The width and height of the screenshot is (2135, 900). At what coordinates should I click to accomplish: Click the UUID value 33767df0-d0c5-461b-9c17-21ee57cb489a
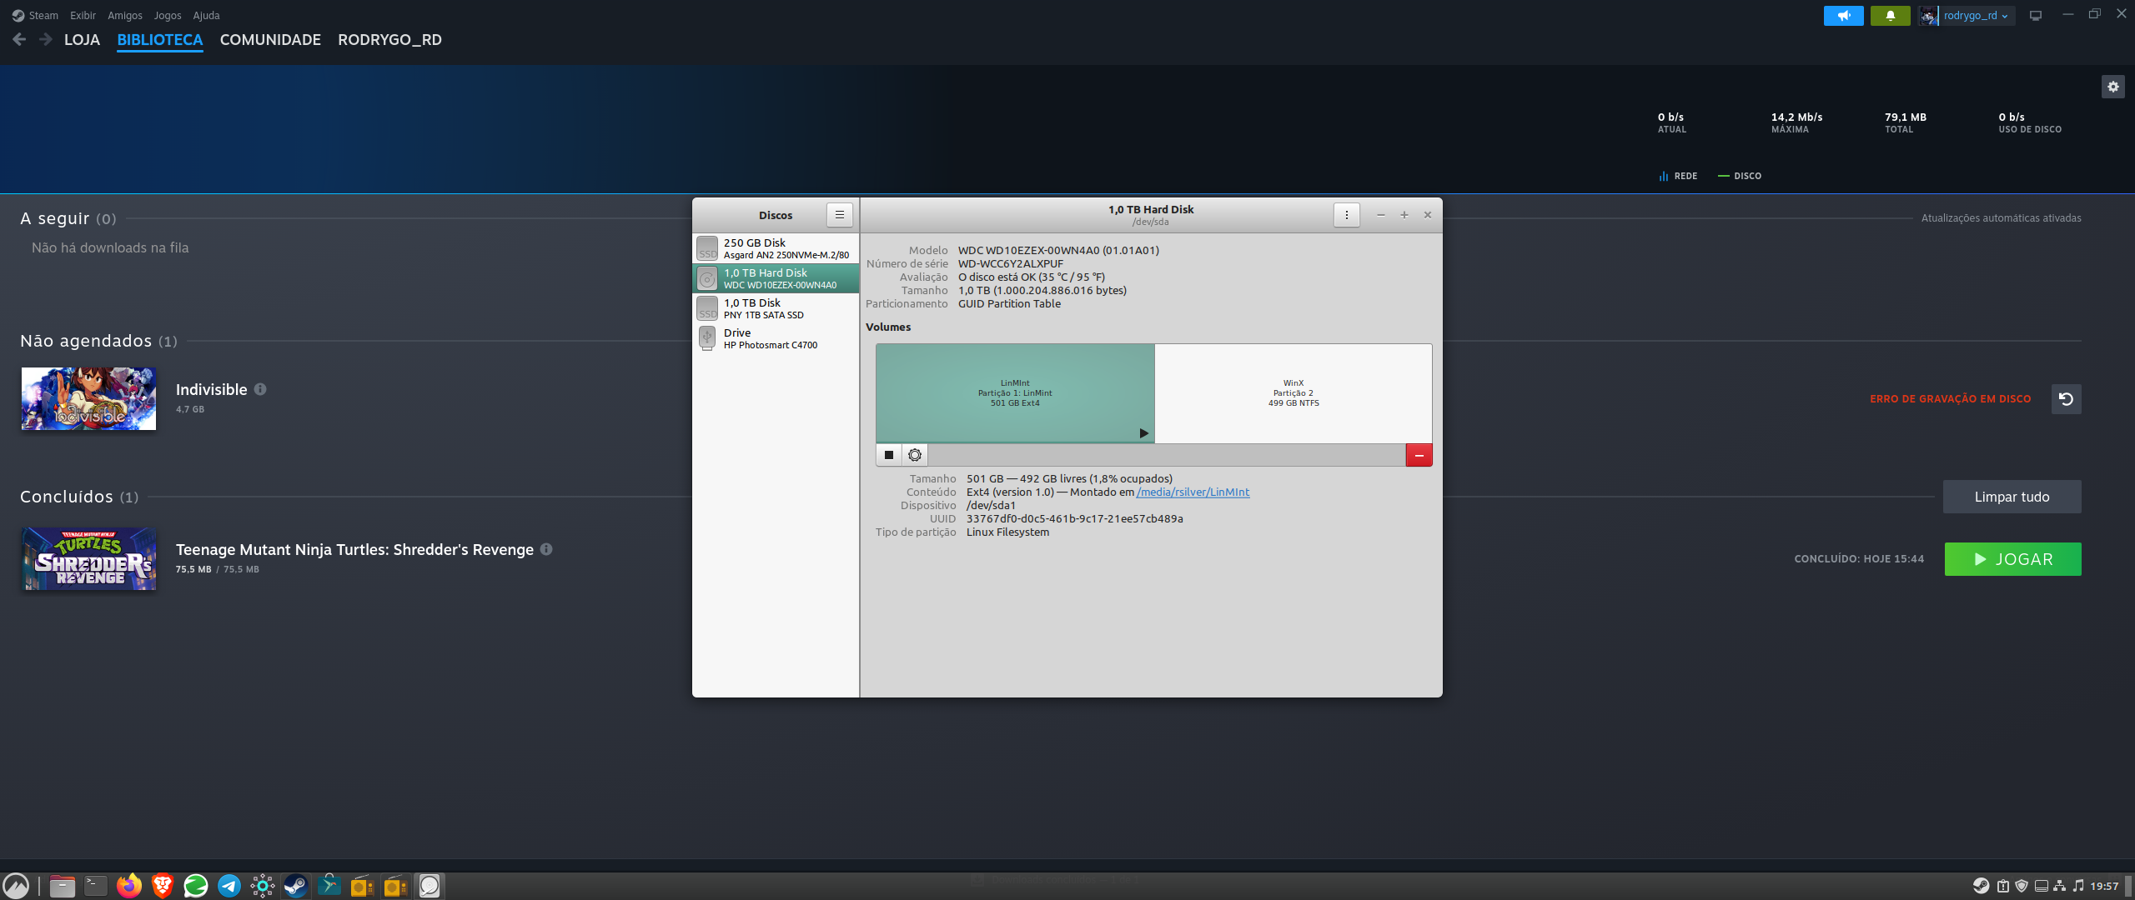(x=1074, y=518)
